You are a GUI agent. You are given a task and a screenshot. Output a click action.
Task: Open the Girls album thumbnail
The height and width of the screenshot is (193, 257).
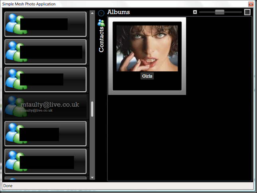tap(147, 48)
